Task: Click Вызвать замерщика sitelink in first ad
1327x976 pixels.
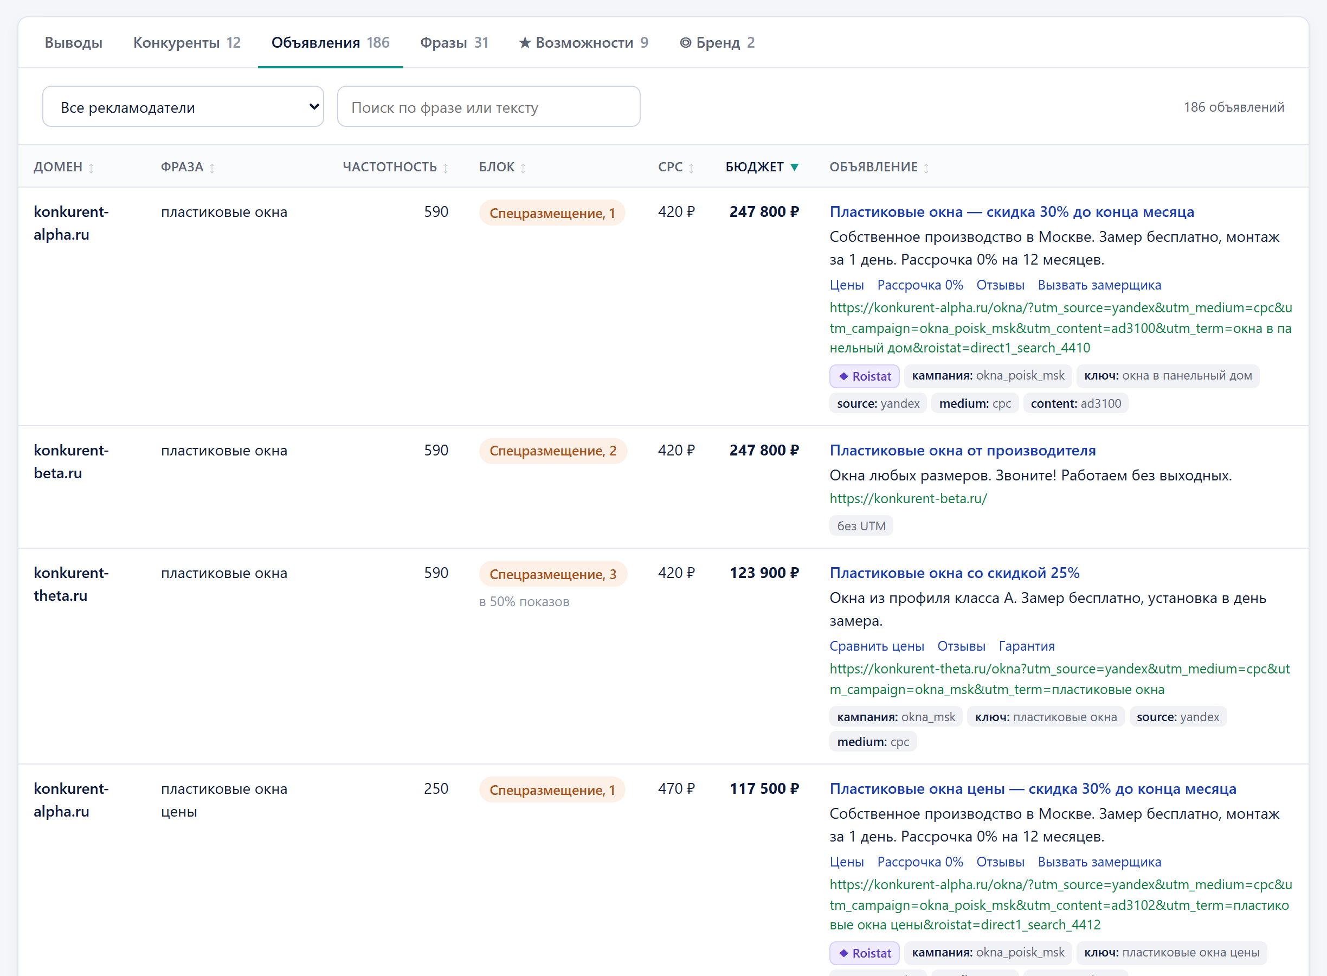Action: (x=1099, y=285)
